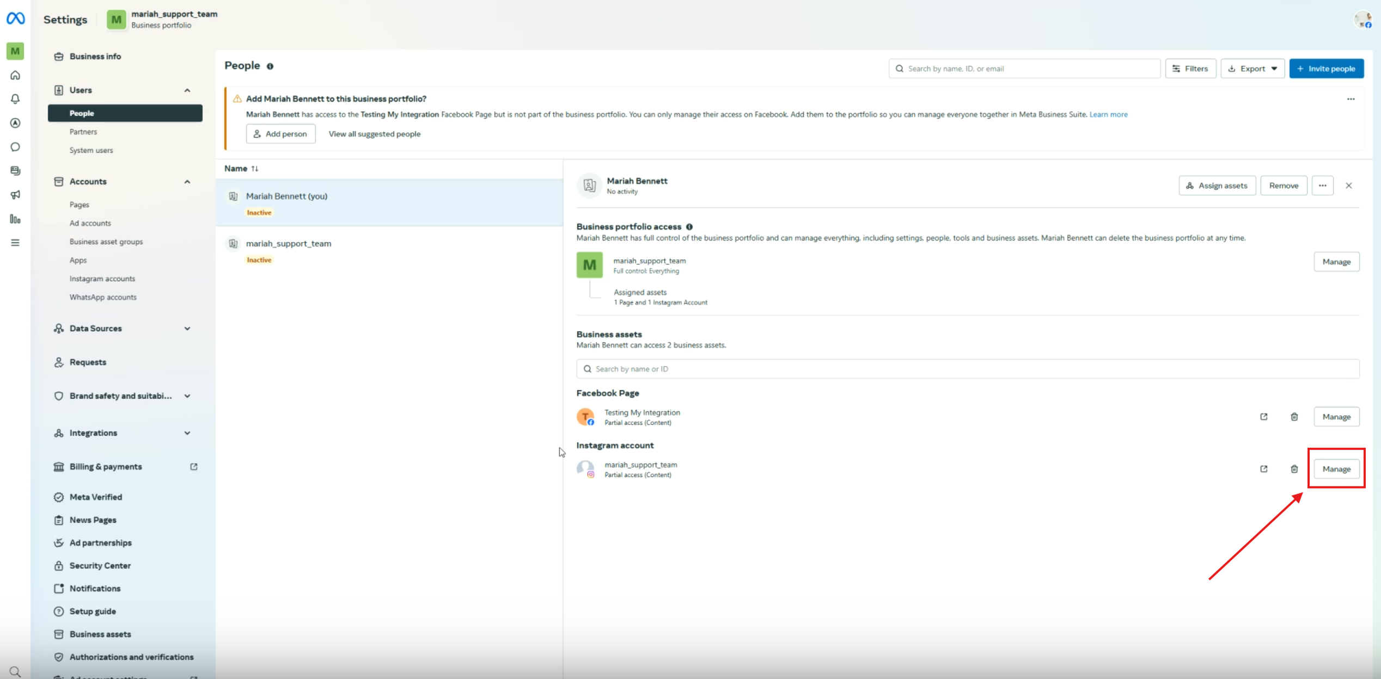Open banner ellipsis menu for suggestion
The width and height of the screenshot is (1381, 679).
coord(1351,99)
